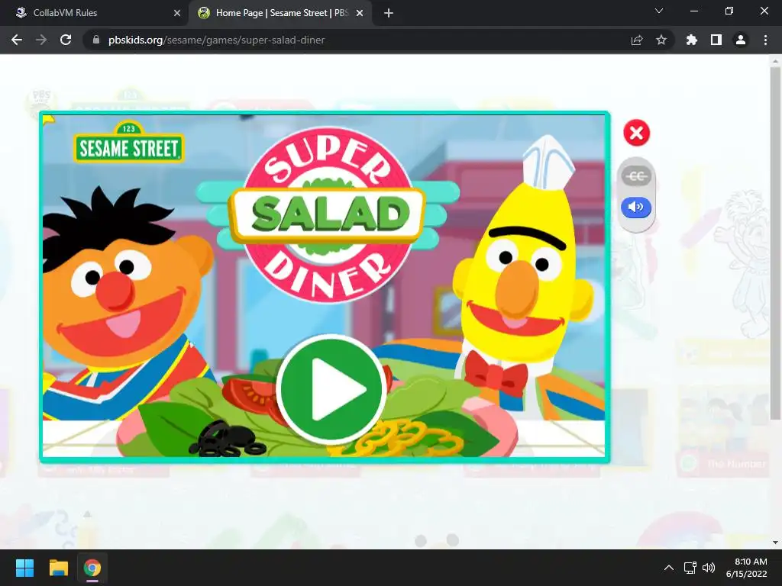The image size is (782, 586).
Task: Open the volume tray icon
Action: pos(708,568)
